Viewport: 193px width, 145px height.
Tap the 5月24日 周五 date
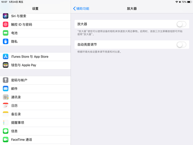click(16, 2)
